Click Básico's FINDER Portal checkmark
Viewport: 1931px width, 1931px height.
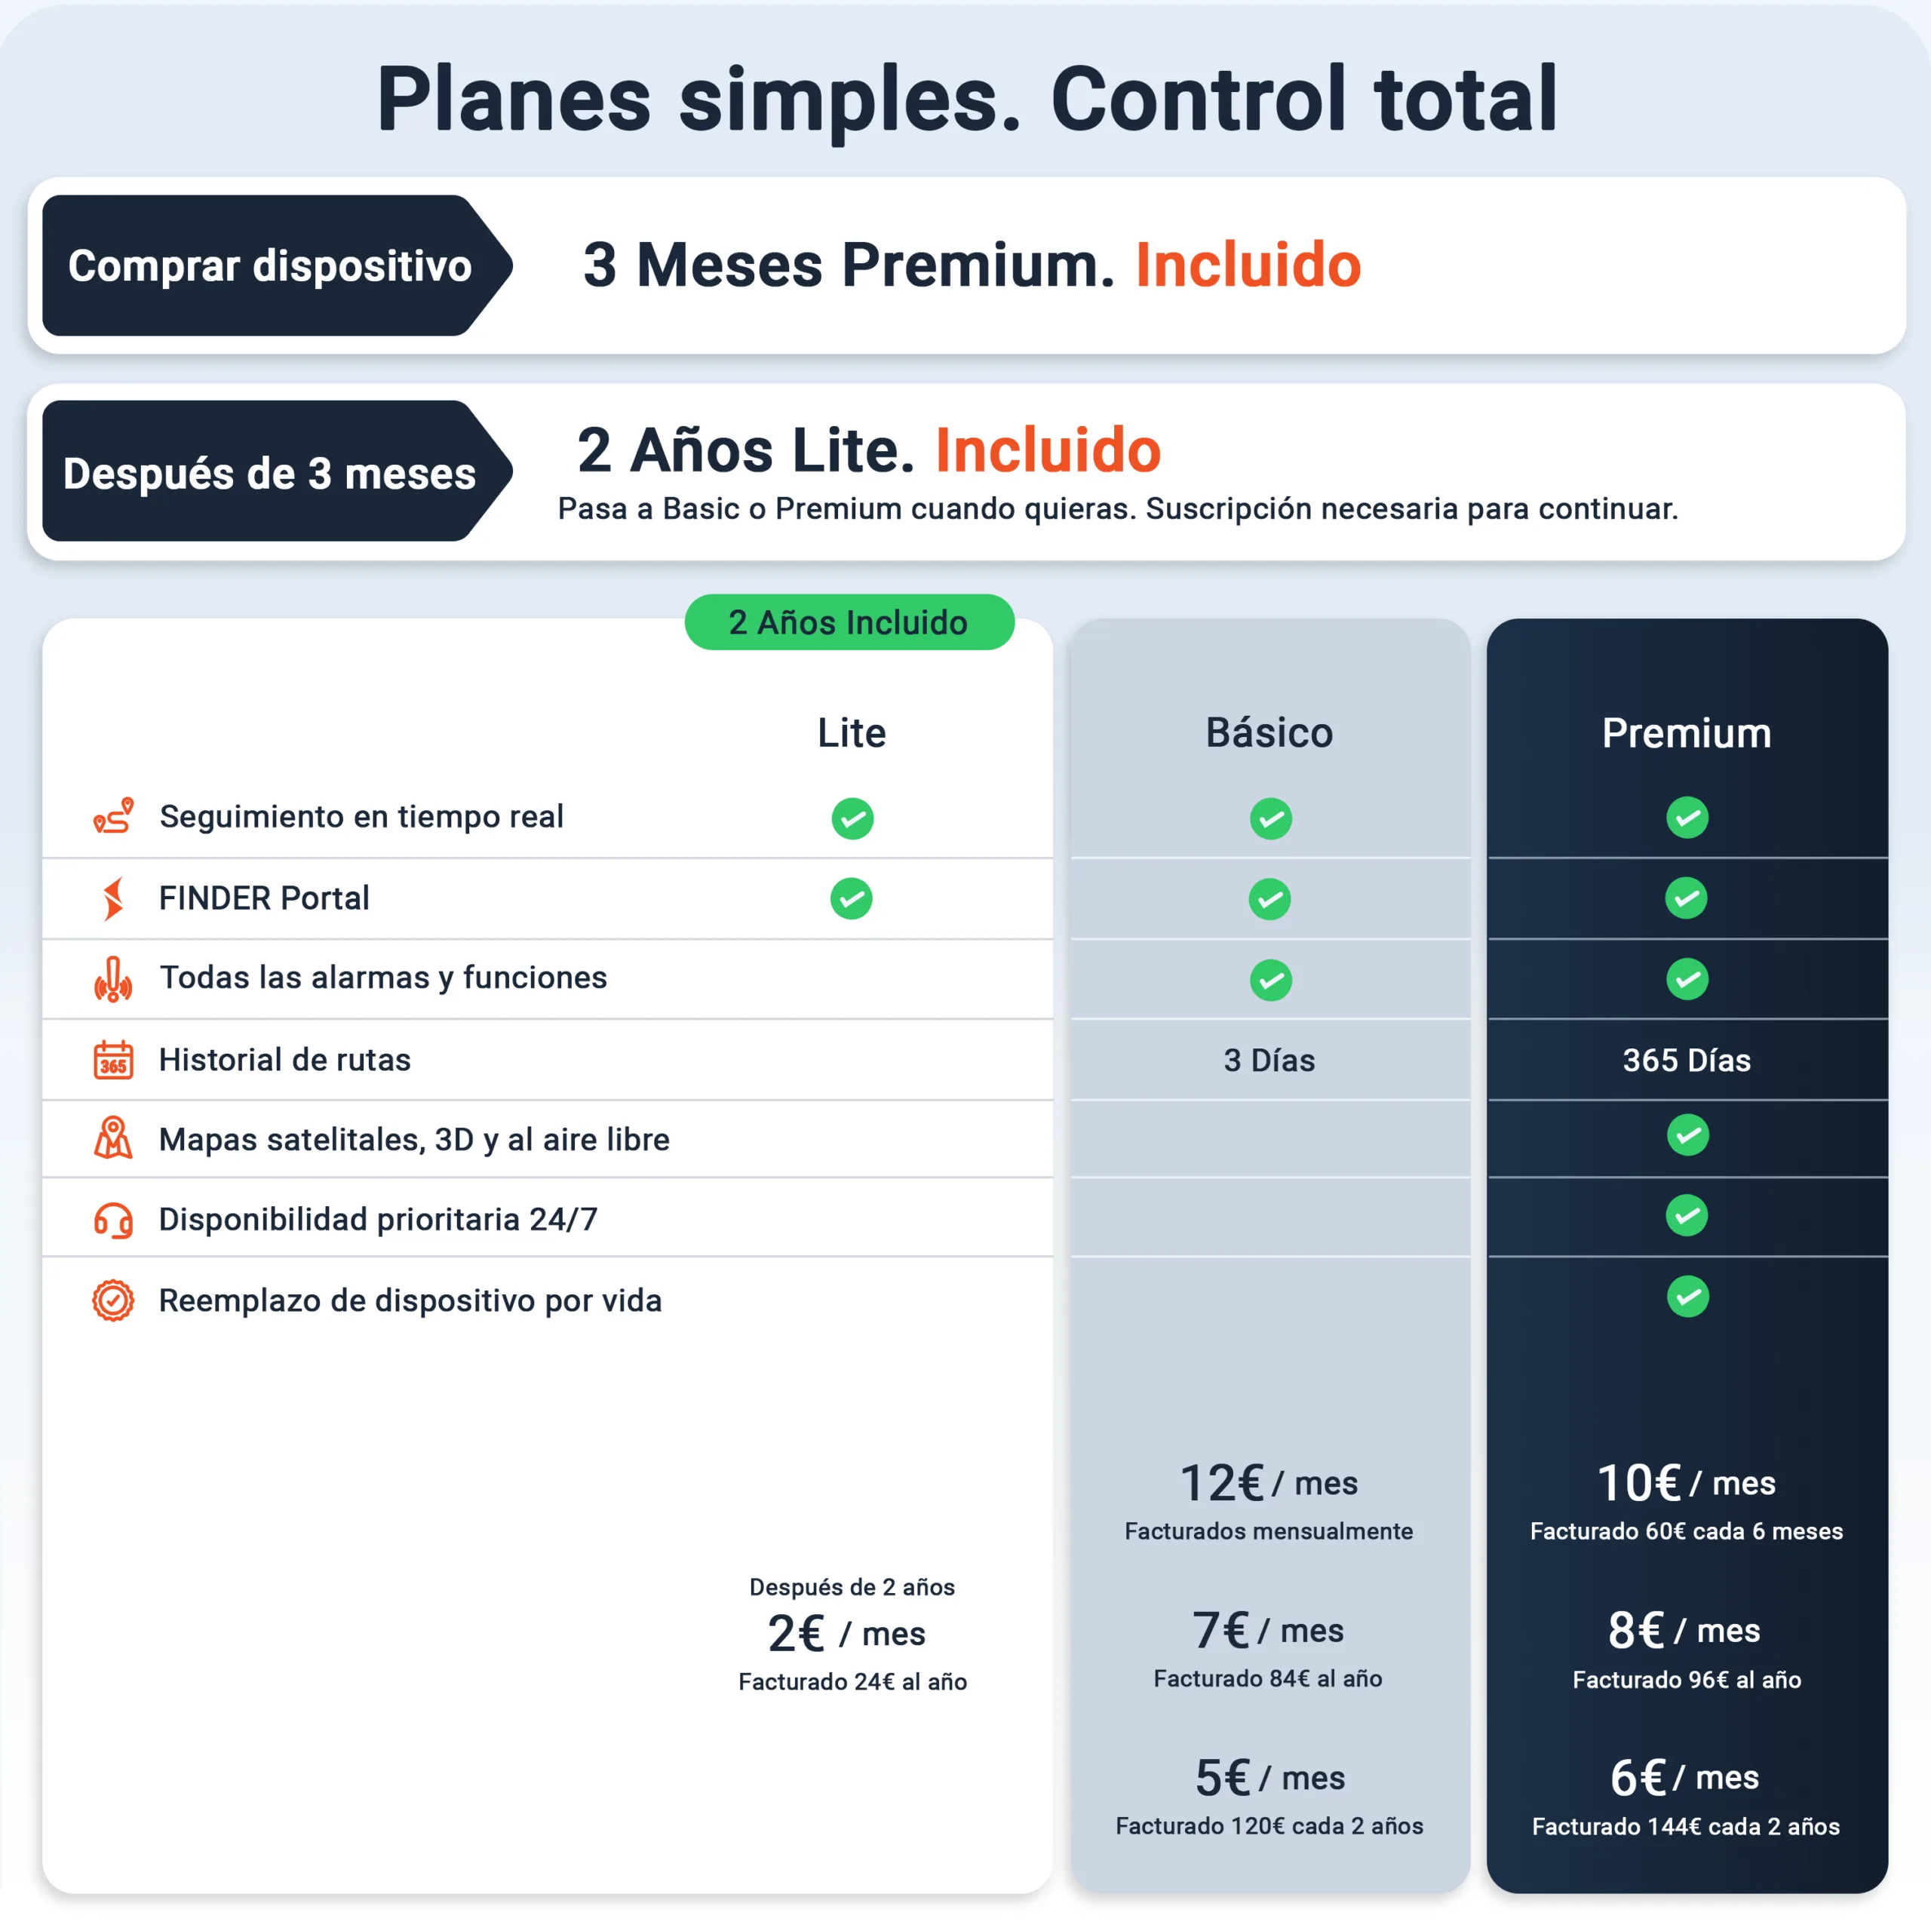[1269, 898]
